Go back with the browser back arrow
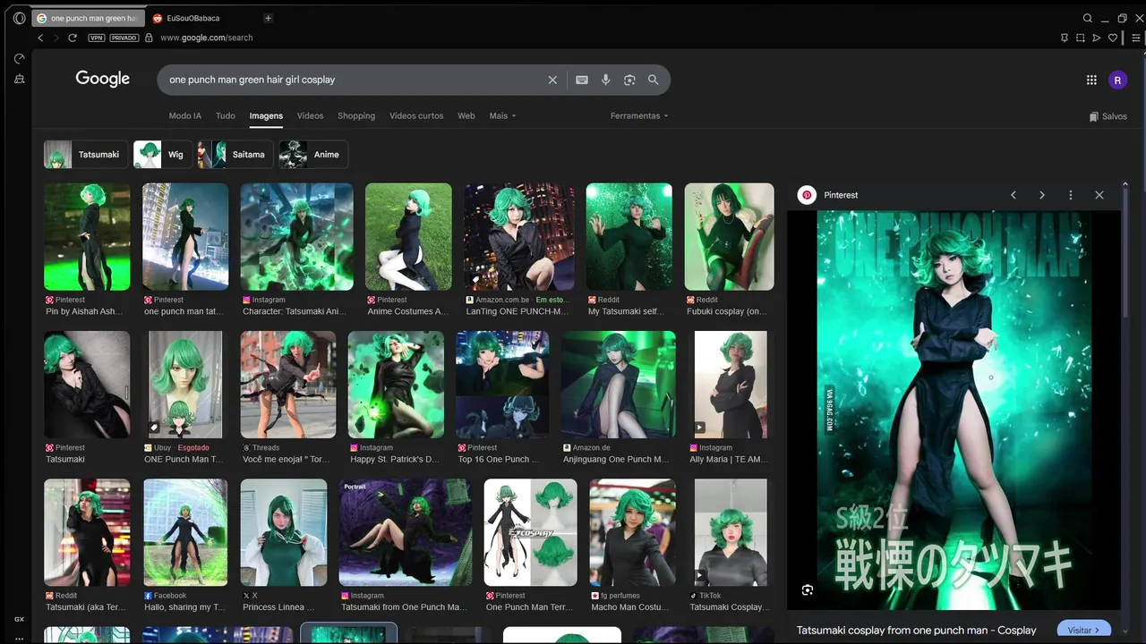 [40, 38]
